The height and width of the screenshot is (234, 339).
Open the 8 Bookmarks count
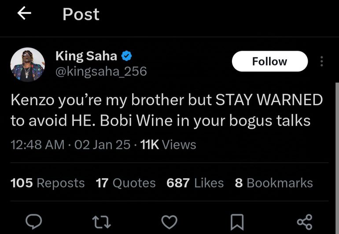tap(274, 183)
